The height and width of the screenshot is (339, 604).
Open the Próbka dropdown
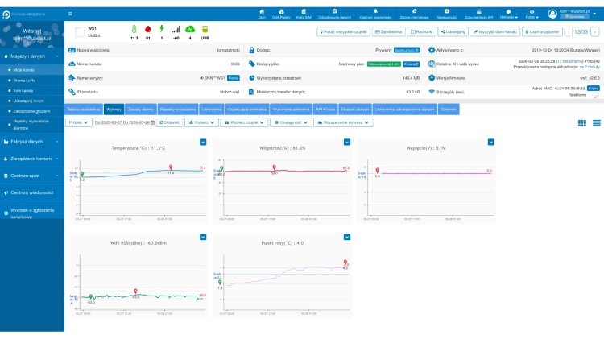point(79,122)
